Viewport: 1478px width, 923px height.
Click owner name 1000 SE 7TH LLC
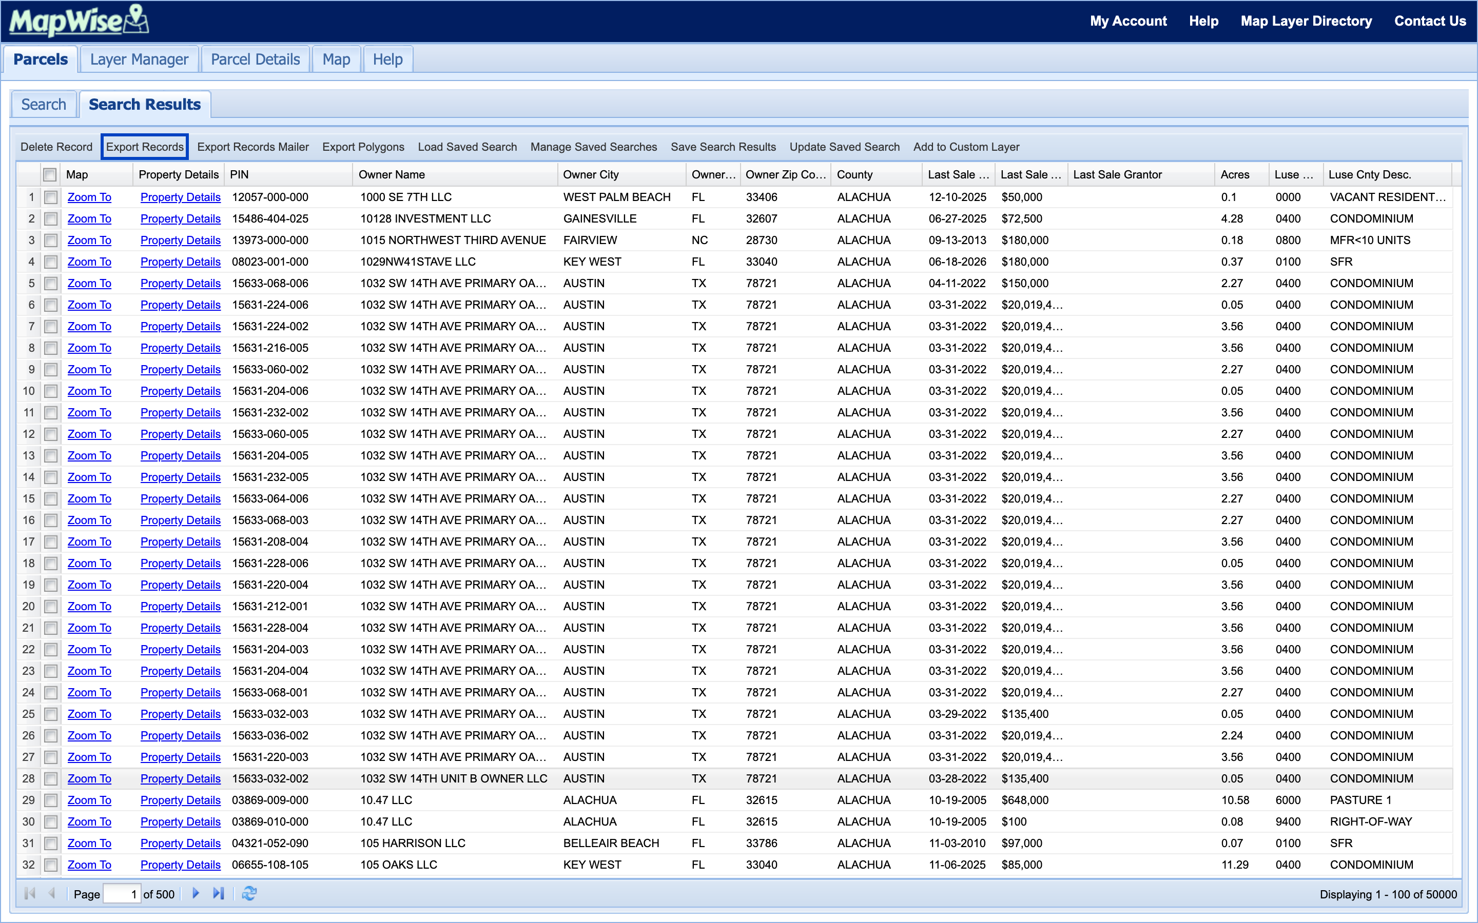[x=406, y=197]
